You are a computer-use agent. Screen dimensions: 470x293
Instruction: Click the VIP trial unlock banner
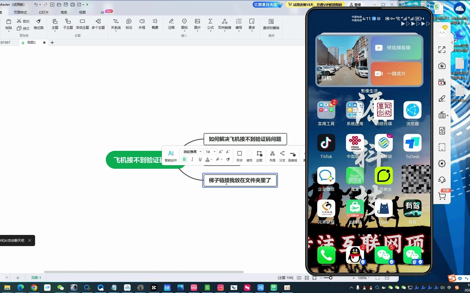[x=315, y=5]
